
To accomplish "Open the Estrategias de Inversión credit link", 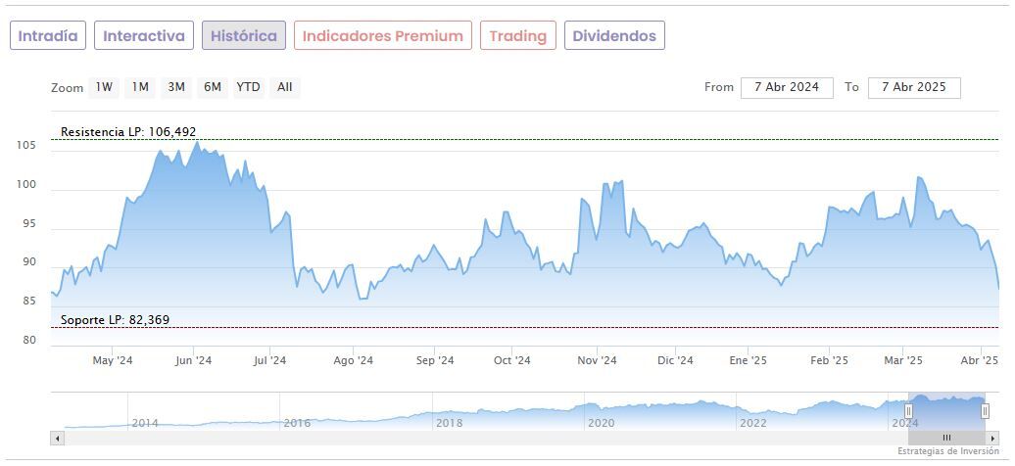I will pos(946,451).
